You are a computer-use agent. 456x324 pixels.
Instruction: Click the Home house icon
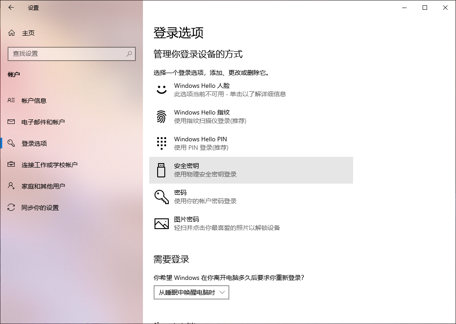point(12,33)
